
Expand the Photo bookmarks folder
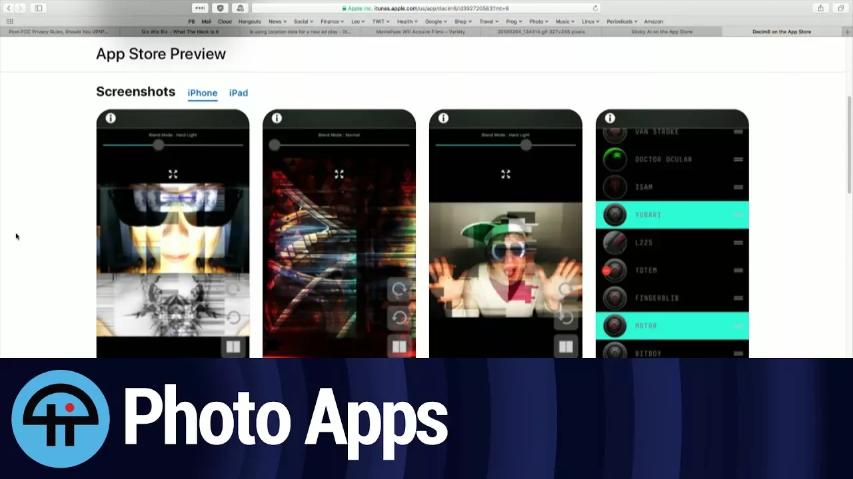point(538,21)
